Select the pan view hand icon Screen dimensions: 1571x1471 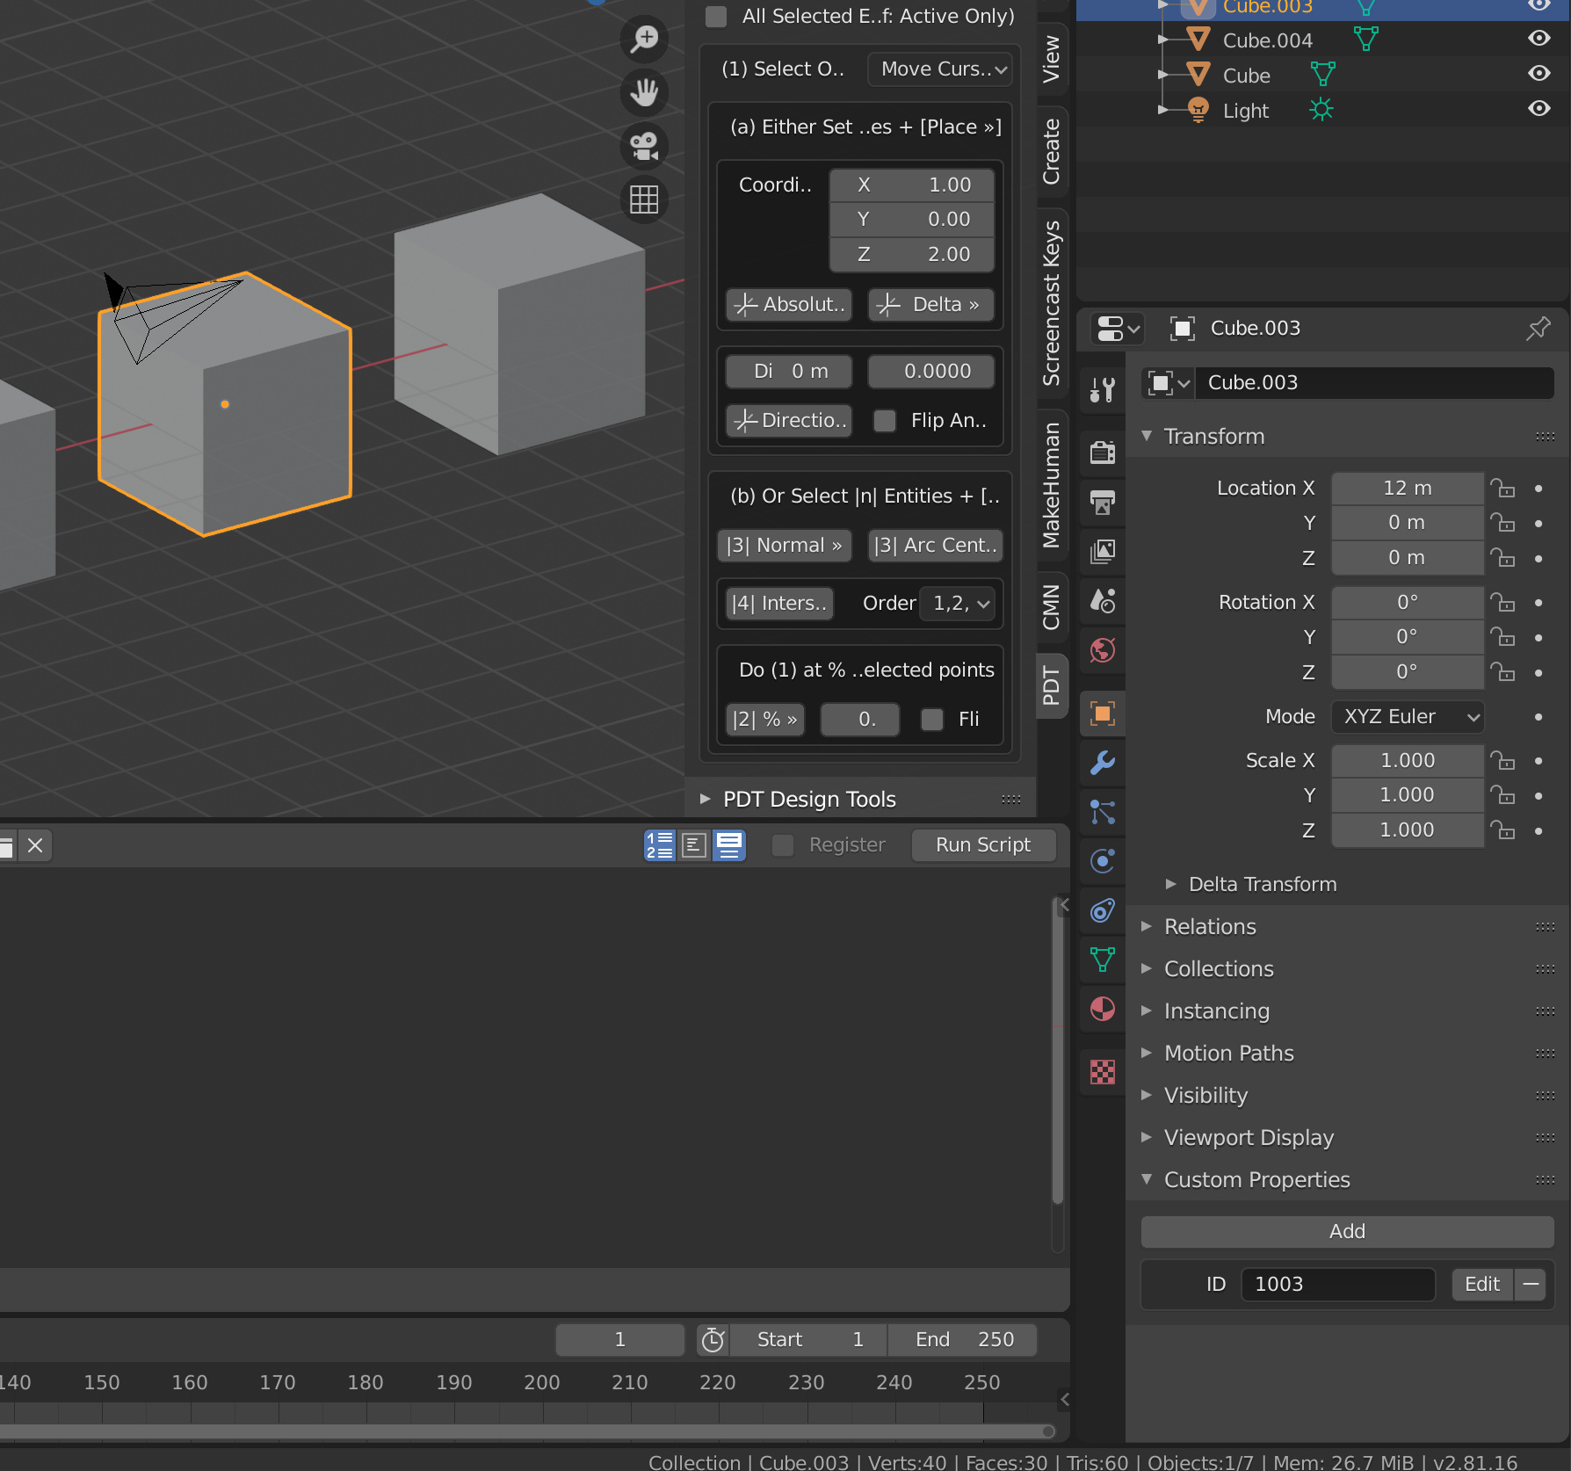[644, 92]
